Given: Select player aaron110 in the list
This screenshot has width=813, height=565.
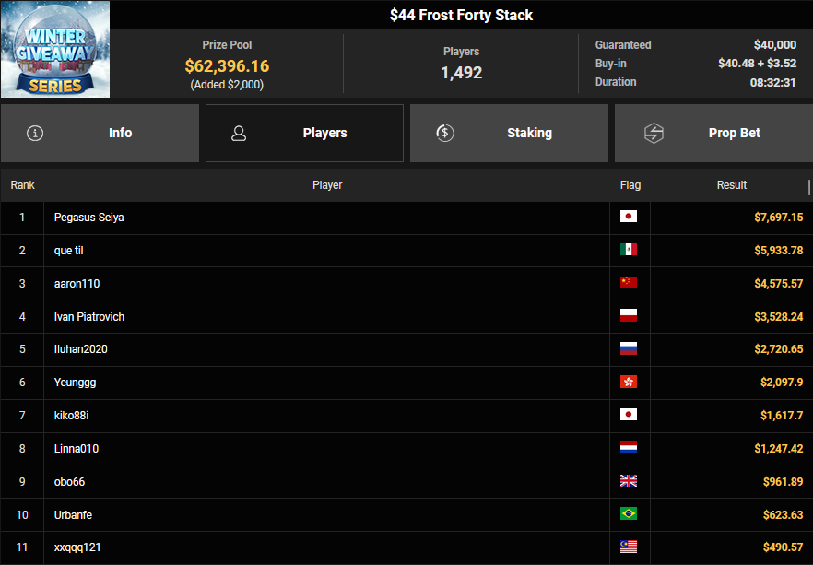Looking at the screenshot, I should (x=77, y=283).
